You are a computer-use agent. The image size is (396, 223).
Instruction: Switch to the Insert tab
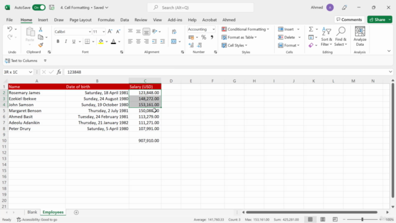(43, 20)
